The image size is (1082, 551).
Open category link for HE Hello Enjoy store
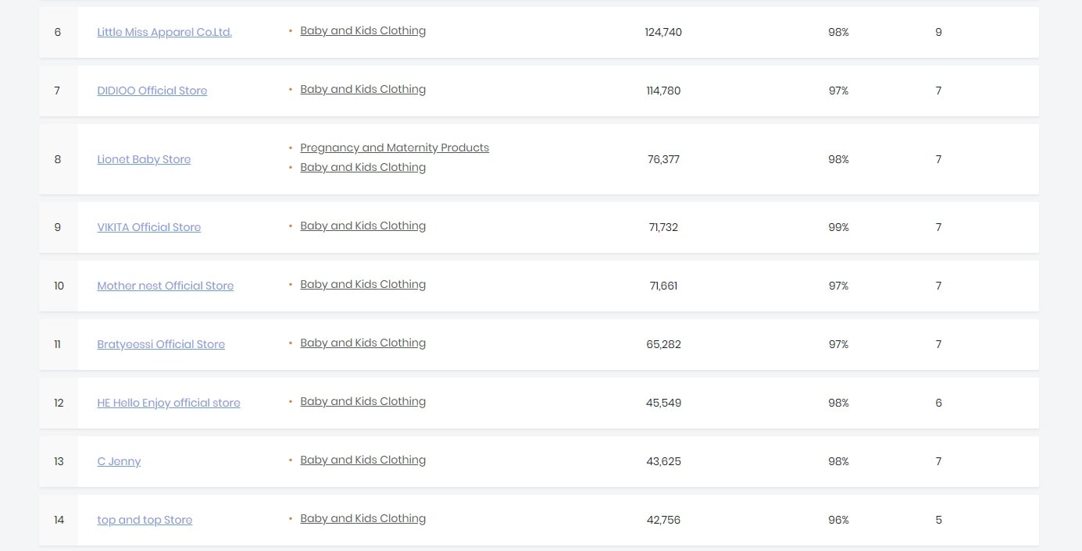coord(362,401)
